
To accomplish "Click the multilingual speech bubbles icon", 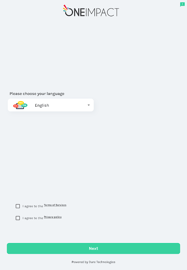I will (20, 105).
